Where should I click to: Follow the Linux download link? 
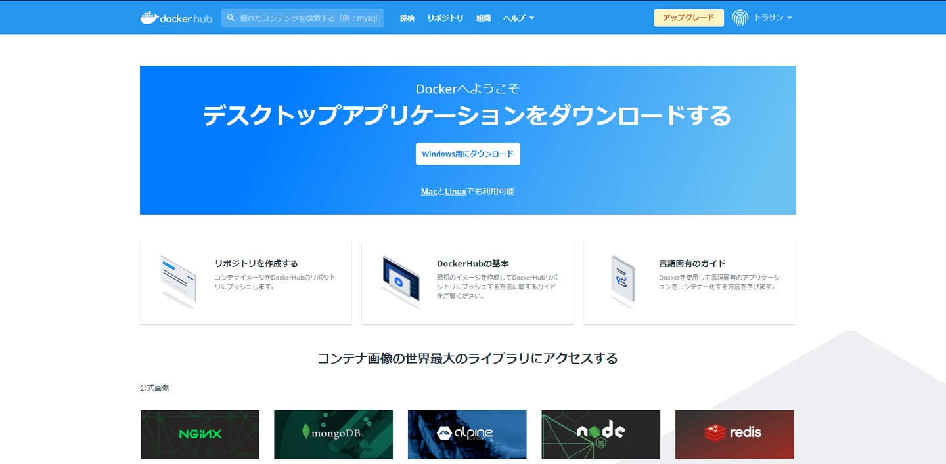click(x=456, y=192)
